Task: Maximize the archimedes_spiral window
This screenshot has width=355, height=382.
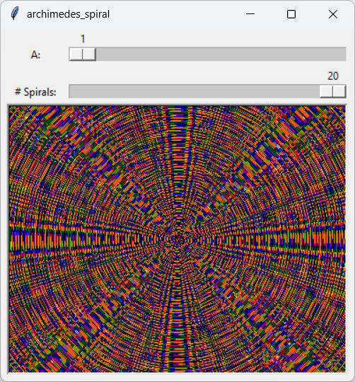Action: pyautogui.click(x=291, y=14)
